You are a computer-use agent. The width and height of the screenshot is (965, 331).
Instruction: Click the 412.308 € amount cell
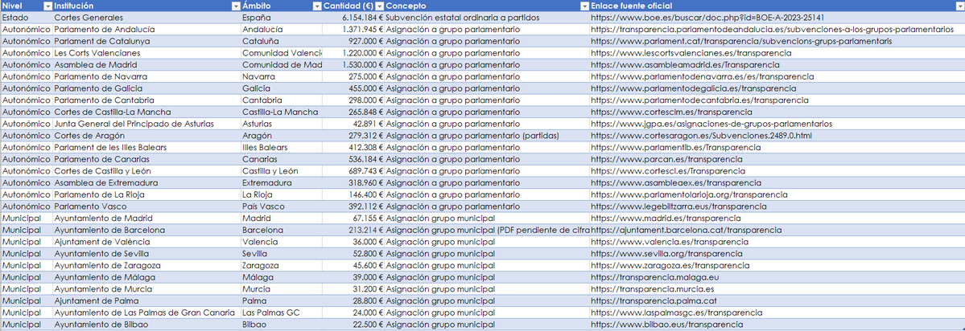coord(354,147)
